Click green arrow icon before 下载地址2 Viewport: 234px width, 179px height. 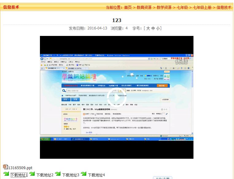coord(32,174)
